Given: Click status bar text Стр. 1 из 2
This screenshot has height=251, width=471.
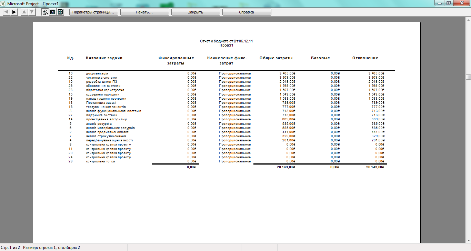Looking at the screenshot, I should tap(10, 248).
